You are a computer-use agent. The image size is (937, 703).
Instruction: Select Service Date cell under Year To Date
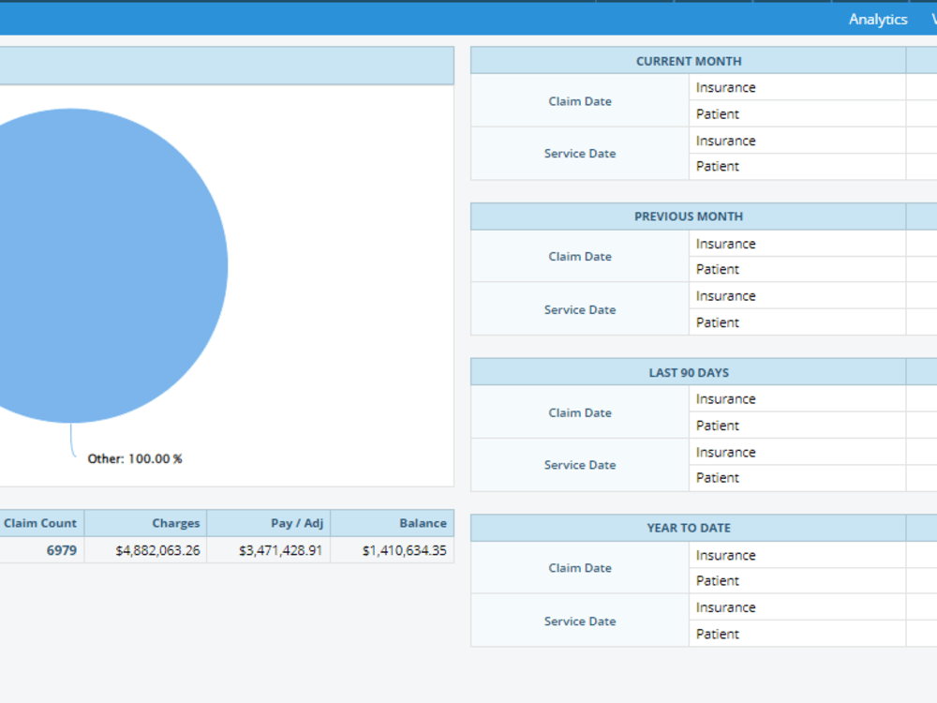pyautogui.click(x=580, y=621)
